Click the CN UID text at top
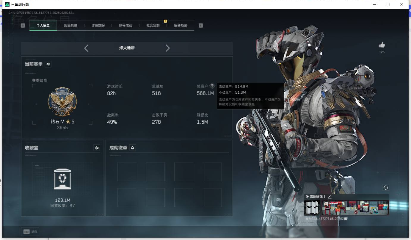The width and height of the screenshot is (411, 240). [x=41, y=13]
